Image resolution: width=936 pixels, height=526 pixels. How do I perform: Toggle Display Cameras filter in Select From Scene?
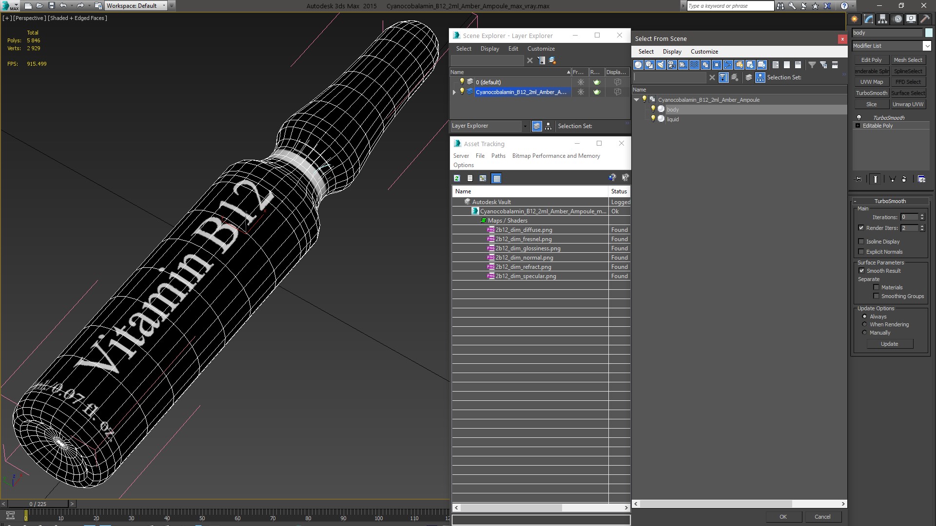[672, 65]
